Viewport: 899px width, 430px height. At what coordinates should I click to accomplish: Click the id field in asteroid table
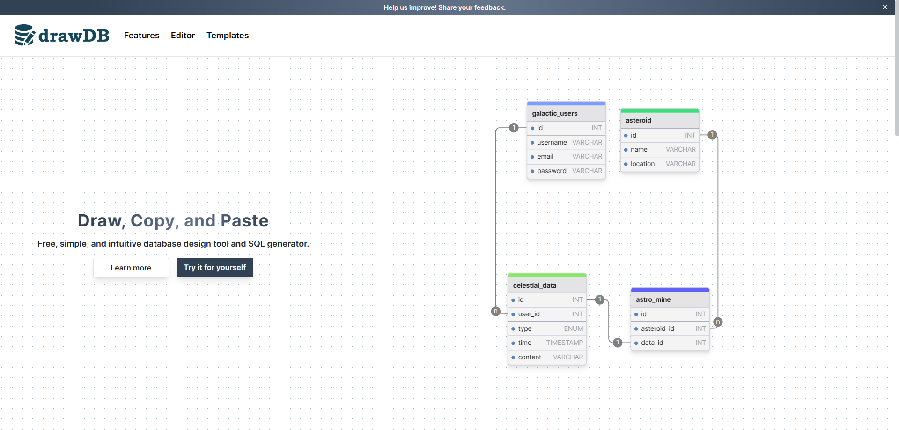660,135
